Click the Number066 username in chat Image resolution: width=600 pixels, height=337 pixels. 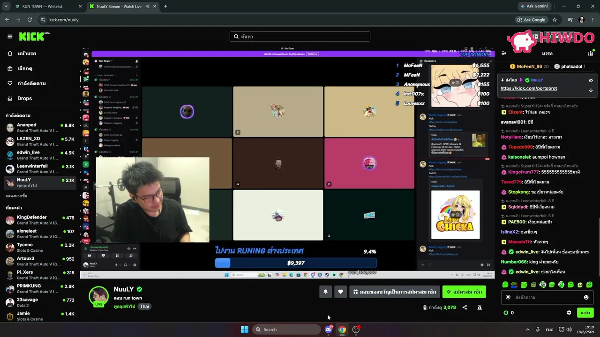point(514,262)
